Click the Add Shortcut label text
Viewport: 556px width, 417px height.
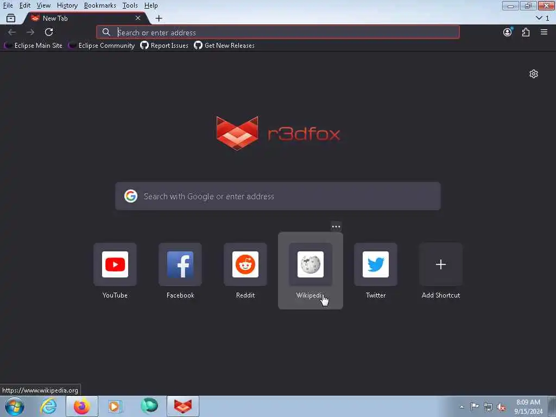(x=441, y=295)
